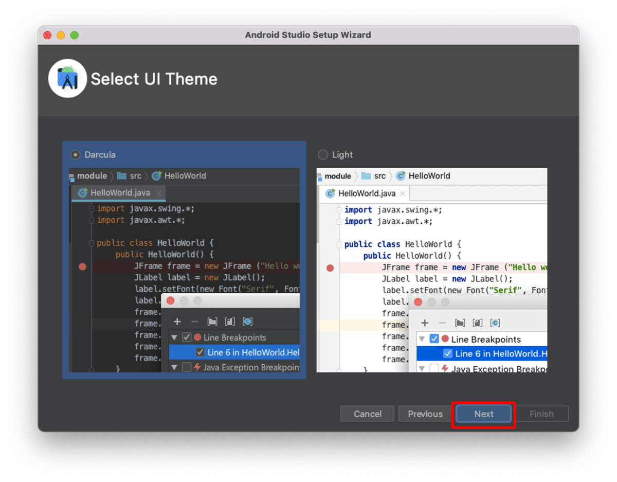The width and height of the screenshot is (617, 482).
Task: Click HelloWorld.java tab in the Darcula preview
Action: coord(119,193)
